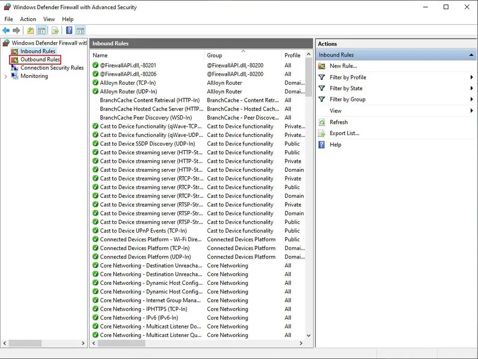This screenshot has width=478, height=359.
Task: Click green check of Cast to Device SSDP Discovery
Action: coord(96,144)
